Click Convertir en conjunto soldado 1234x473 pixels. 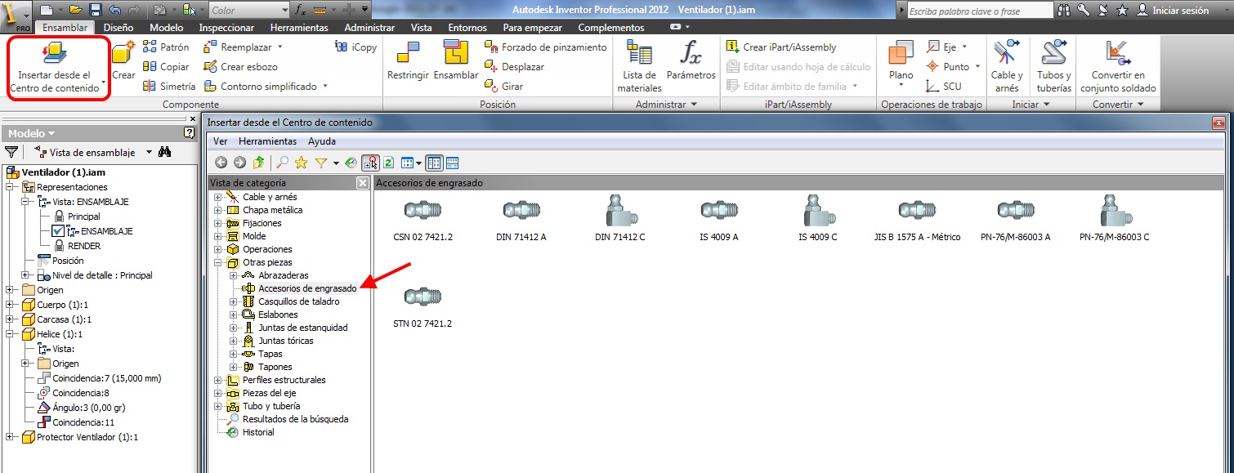[1118, 66]
